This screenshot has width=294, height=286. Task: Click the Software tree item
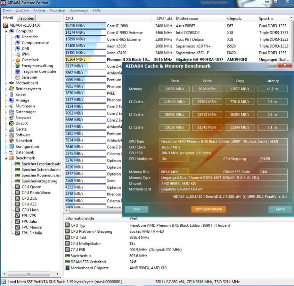coord(23,135)
